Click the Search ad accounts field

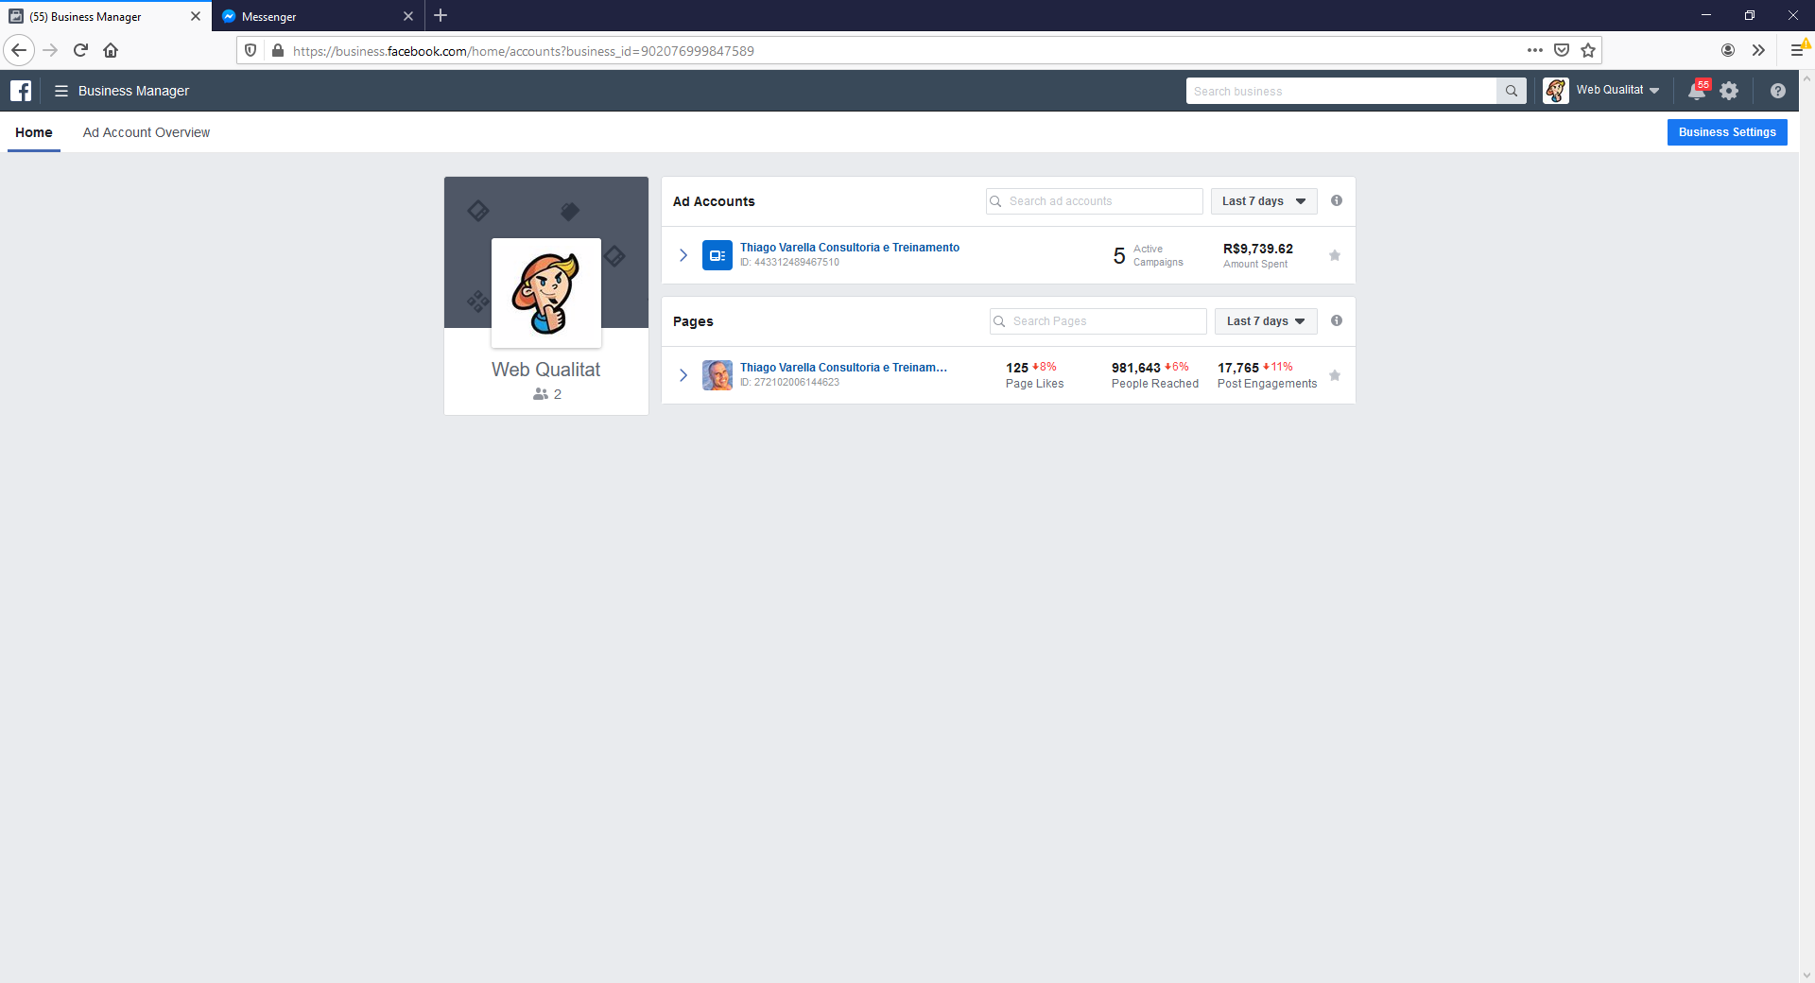[1095, 201]
